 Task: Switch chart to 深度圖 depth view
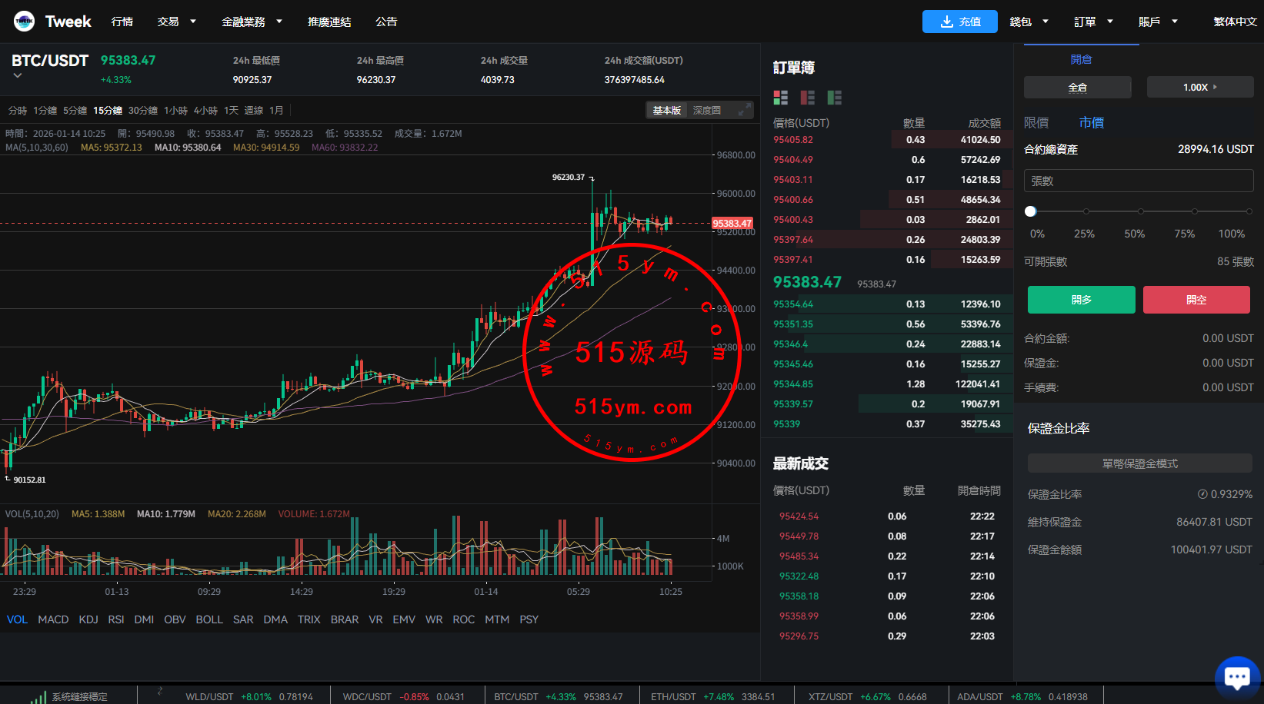(706, 111)
